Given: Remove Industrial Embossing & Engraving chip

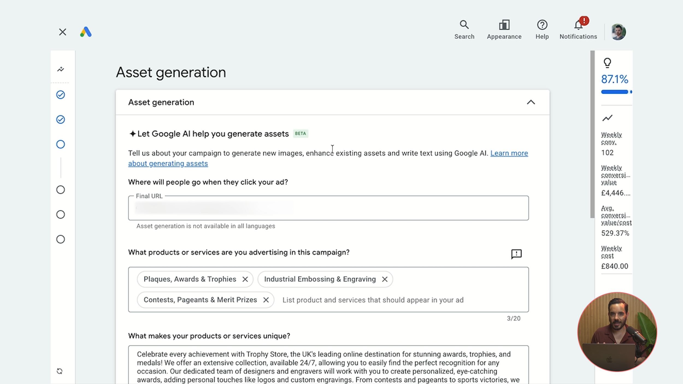Looking at the screenshot, I should click(x=385, y=279).
